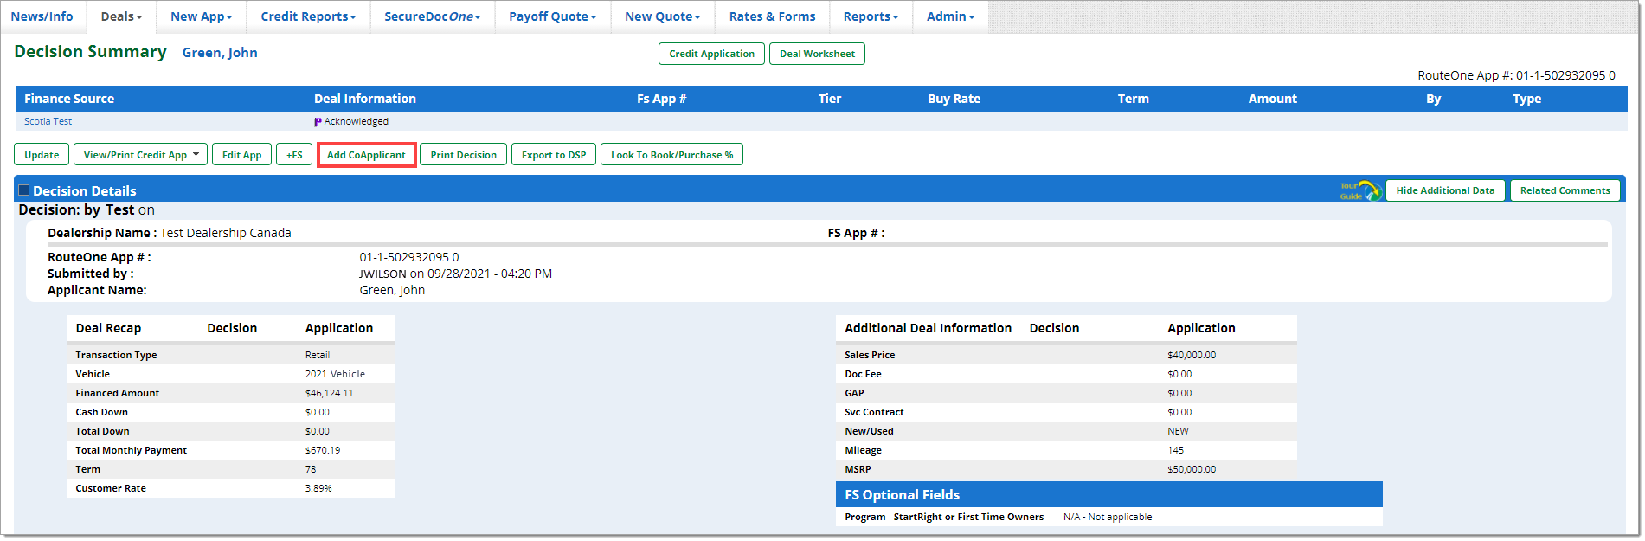1645x541 pixels.
Task: Open the View/Print Credit App dropdown
Action: 140,155
